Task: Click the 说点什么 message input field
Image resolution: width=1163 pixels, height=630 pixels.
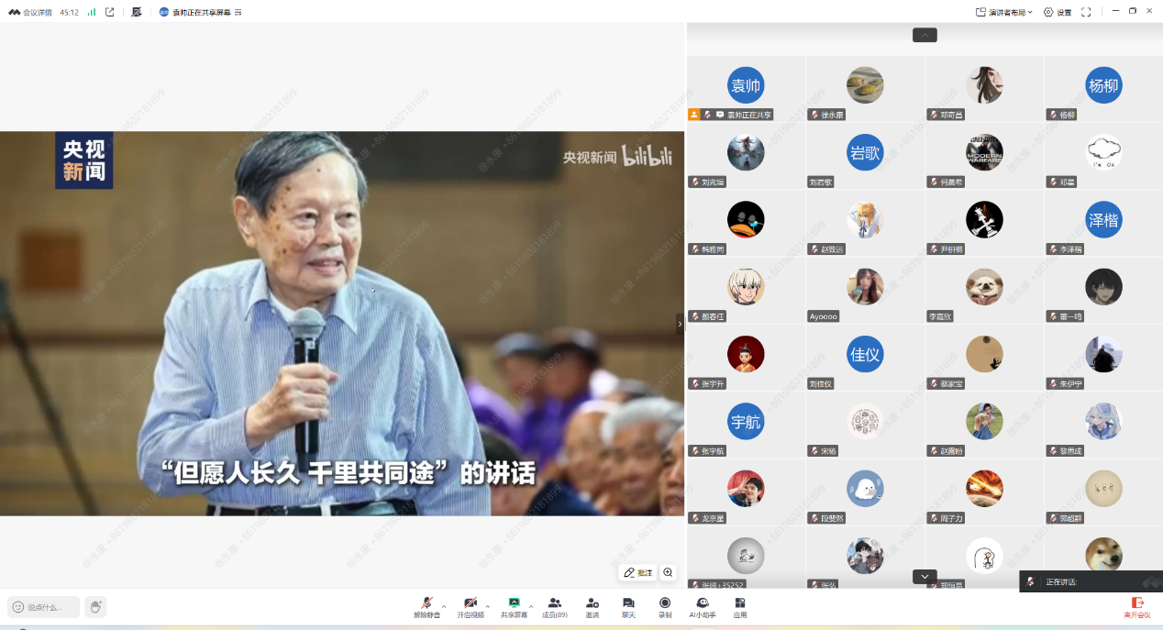Action: coord(44,607)
